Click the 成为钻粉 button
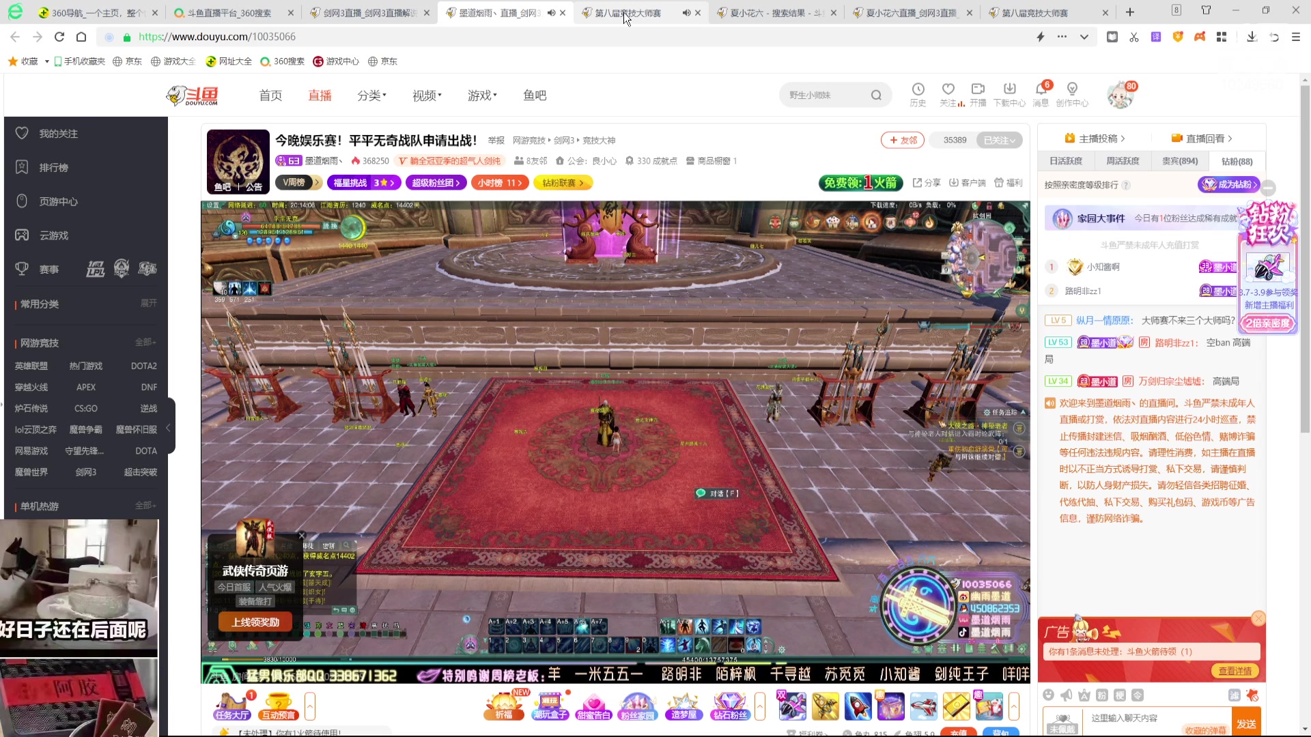The image size is (1311, 737). click(1229, 184)
